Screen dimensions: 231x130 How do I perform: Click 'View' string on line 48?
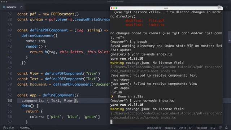tap(91, 73)
